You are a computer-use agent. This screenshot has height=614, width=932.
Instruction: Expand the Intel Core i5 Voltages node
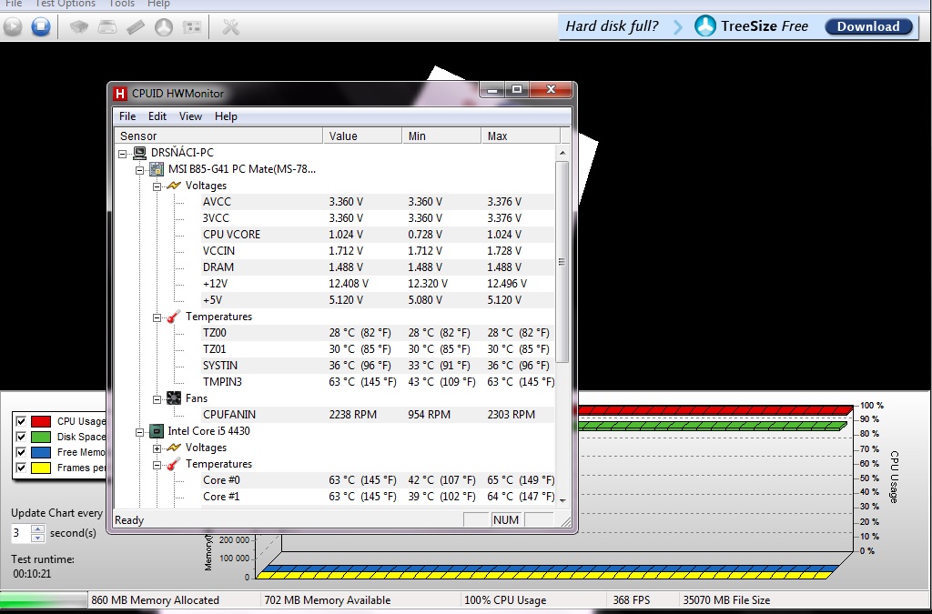coord(157,448)
